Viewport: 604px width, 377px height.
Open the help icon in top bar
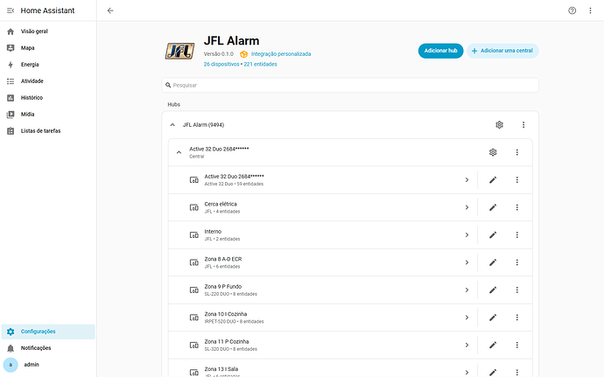coord(572,10)
